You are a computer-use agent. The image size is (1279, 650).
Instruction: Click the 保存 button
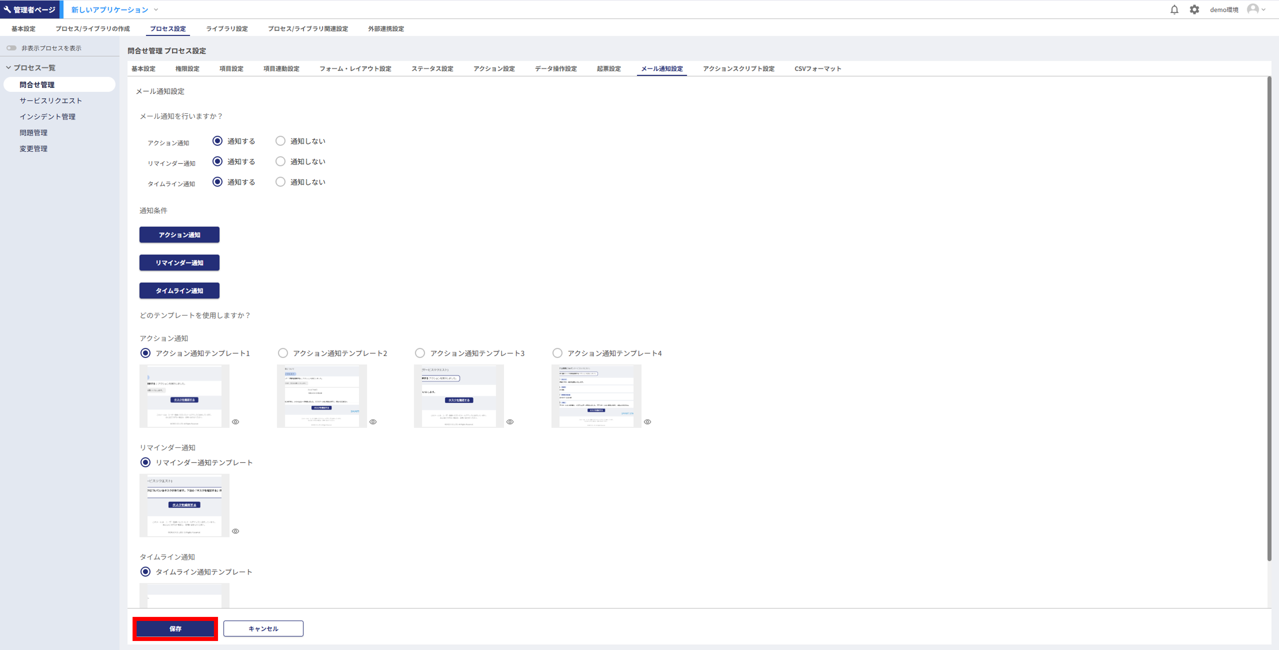[175, 629]
